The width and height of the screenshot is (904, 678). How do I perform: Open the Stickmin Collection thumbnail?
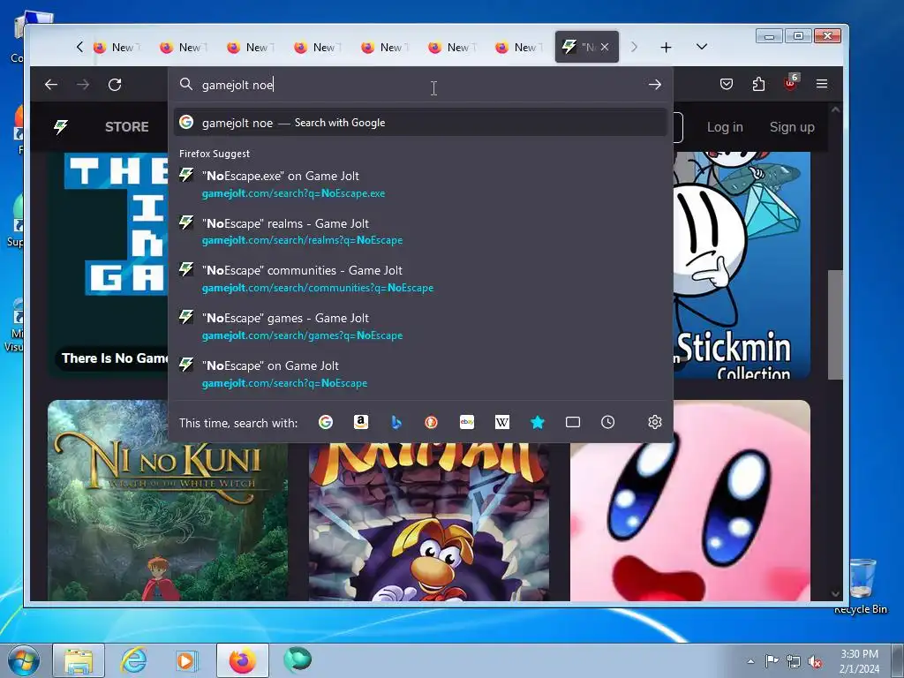(742, 265)
